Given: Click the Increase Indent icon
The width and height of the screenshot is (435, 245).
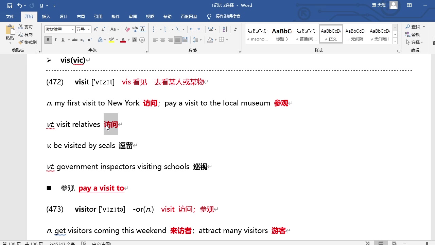Looking at the screenshot, I should click(x=200, y=30).
